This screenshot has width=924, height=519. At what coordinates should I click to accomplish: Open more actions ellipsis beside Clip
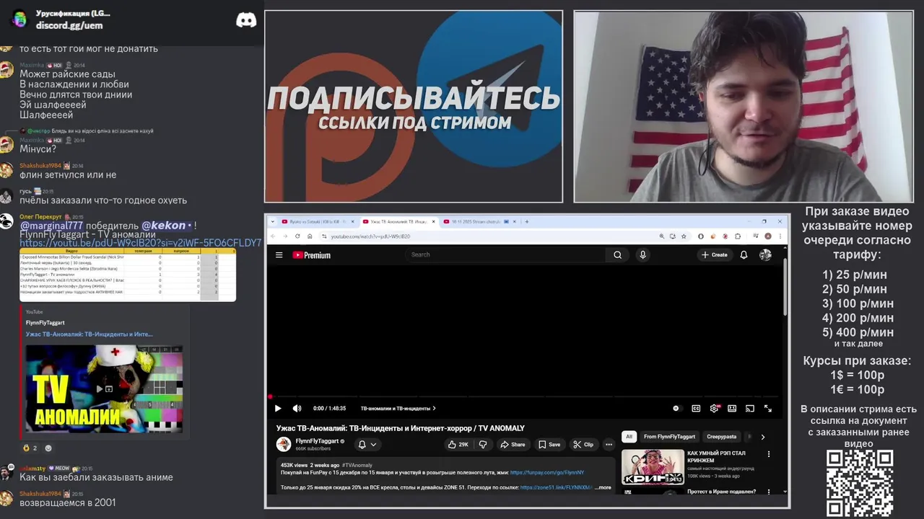point(609,444)
